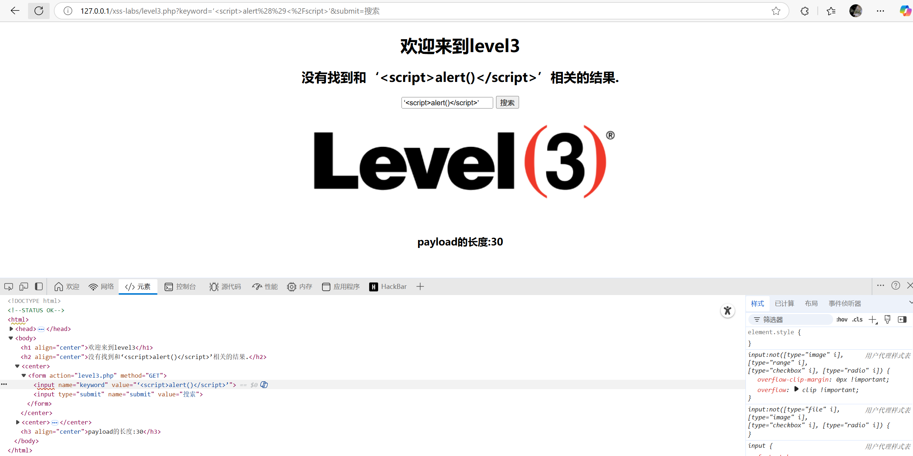Open the customize DevTools ellipsis menu

point(880,285)
